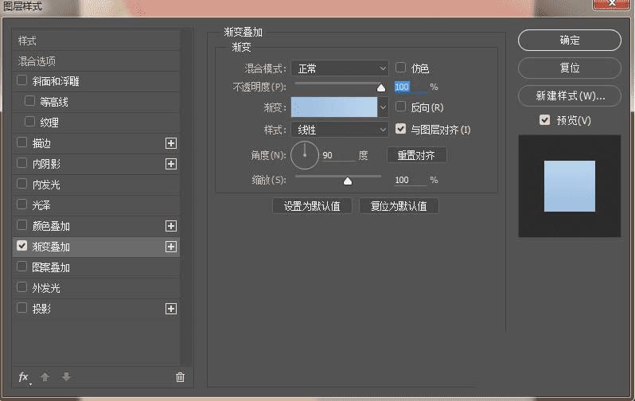The image size is (635, 401).
Task: Click the 复位 button
Action: point(570,68)
